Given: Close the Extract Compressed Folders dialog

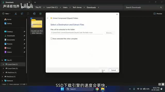Looking at the screenshot, I should coord(117,14).
